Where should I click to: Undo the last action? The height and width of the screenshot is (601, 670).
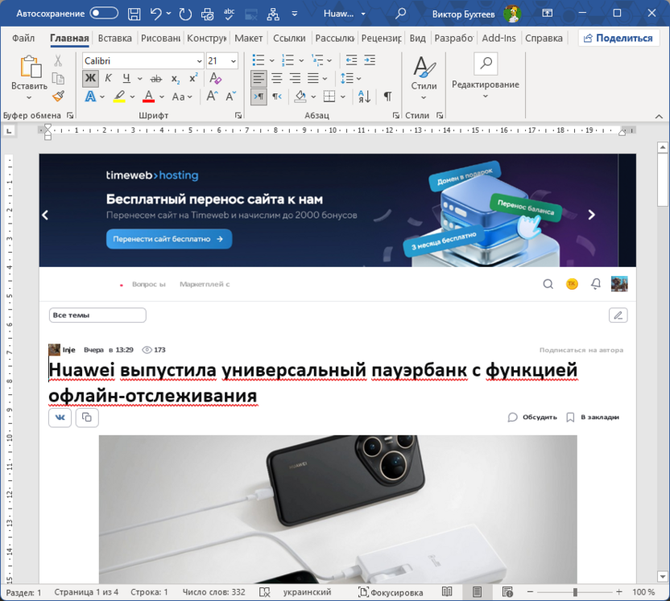click(x=156, y=14)
